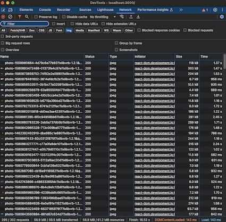Expand more tabs chevron
This screenshot has height=222, width=226.
[x=181, y=10]
